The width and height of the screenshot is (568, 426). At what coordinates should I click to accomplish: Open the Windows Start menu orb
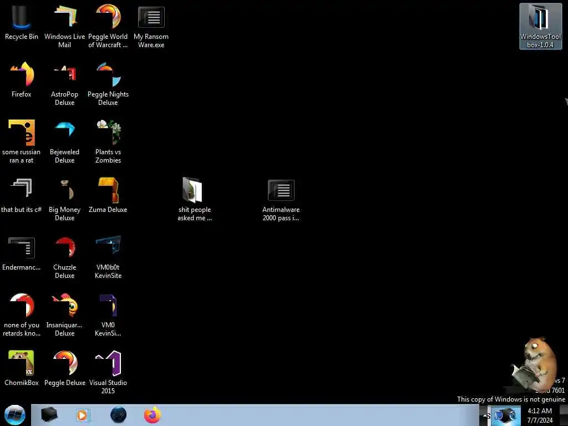pos(15,415)
